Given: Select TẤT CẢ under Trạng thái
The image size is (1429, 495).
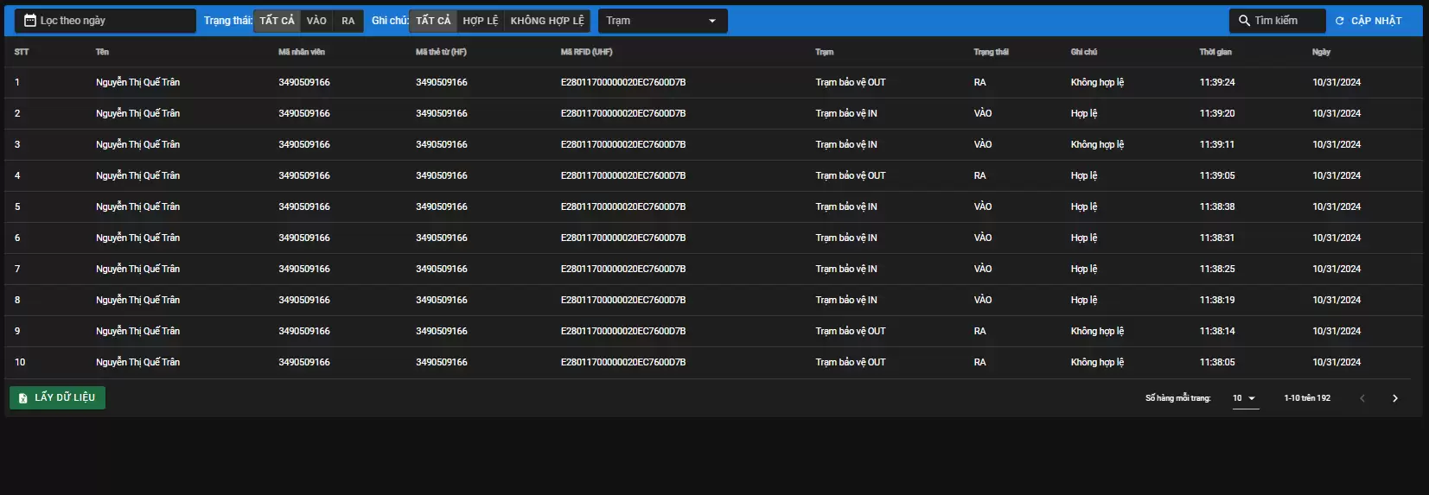Looking at the screenshot, I should pos(277,21).
